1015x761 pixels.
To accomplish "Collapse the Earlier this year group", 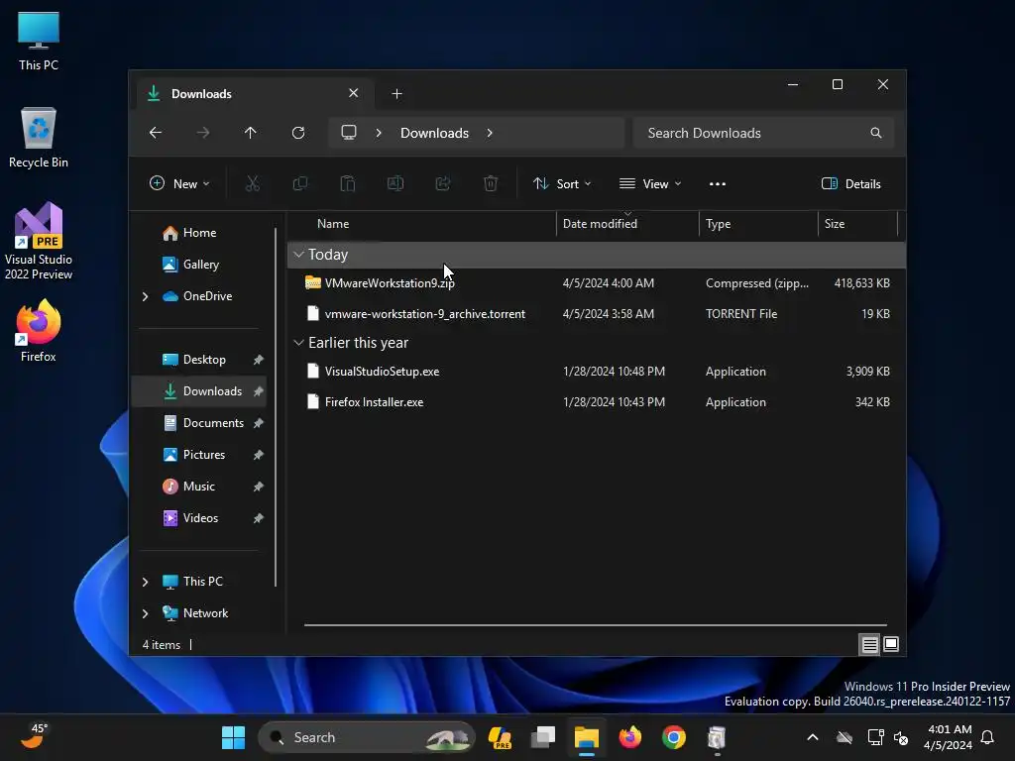I will pyautogui.click(x=298, y=342).
